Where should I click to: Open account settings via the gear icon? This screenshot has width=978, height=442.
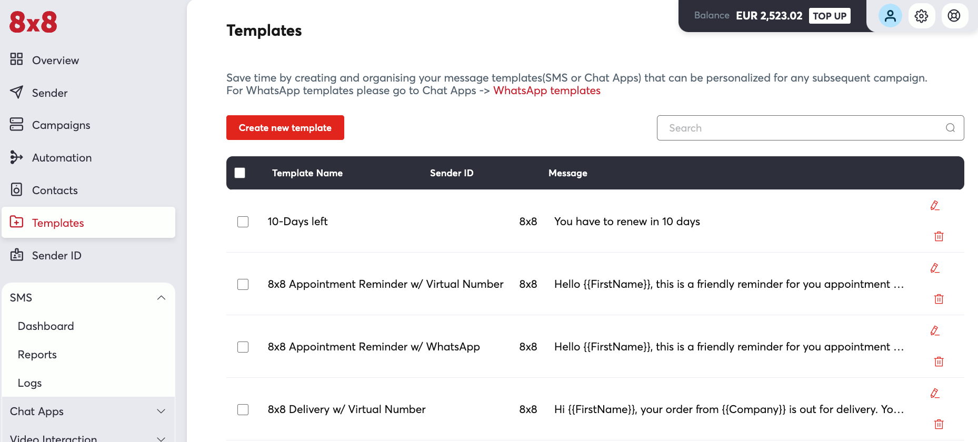point(922,16)
